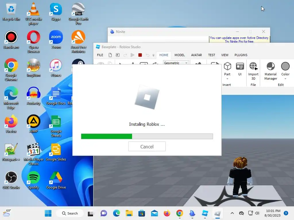The image size is (294, 220).
Task: Click the Try Ninite Pro for free link
Action: tap(239, 41)
